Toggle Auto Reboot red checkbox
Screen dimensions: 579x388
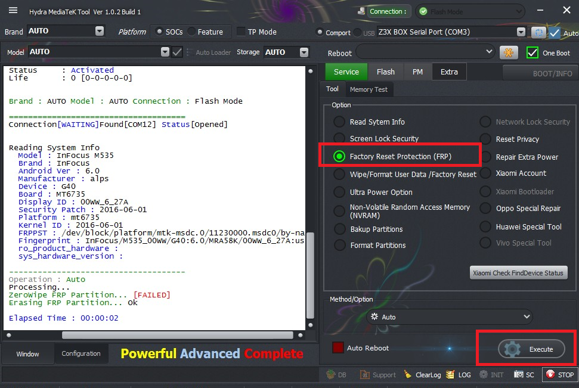(x=338, y=347)
